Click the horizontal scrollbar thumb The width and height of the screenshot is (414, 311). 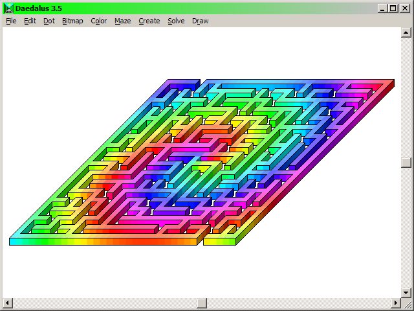[x=202, y=303]
